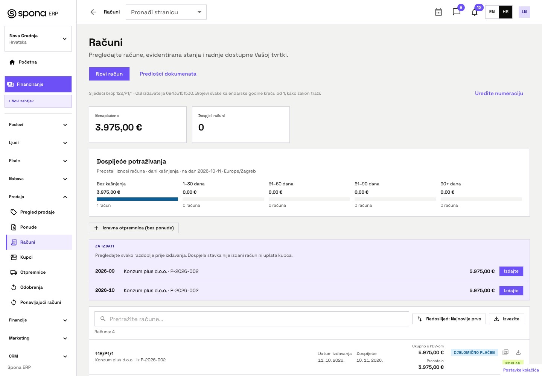
Task: Click the Uredite numeraciju link
Action: pos(499,93)
